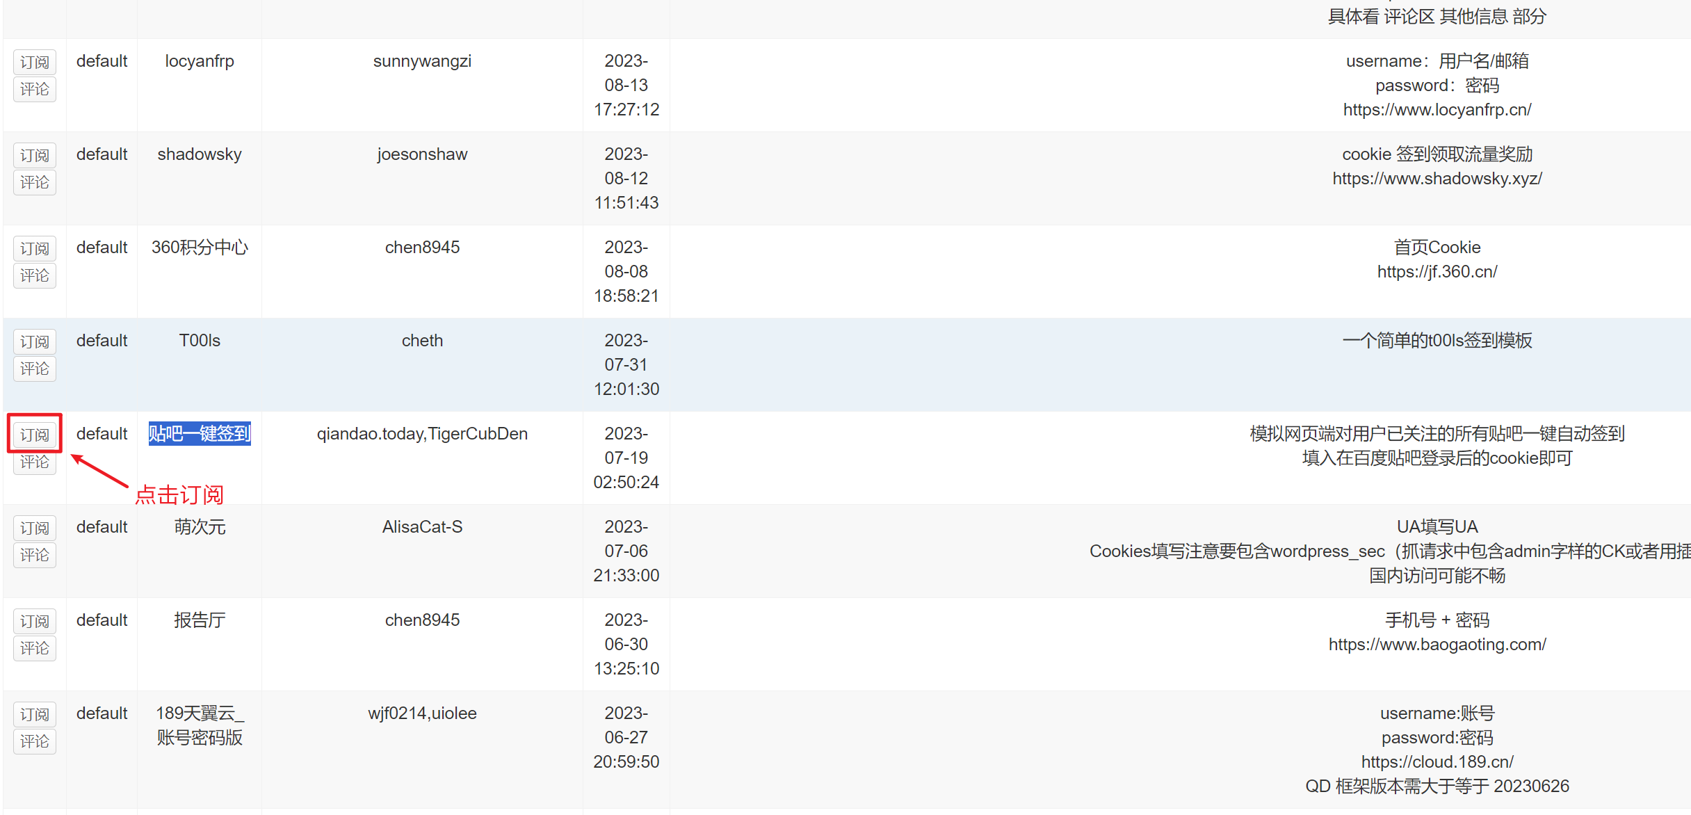Open comments for 360积分中心
1691x815 pixels.
[x=34, y=275]
